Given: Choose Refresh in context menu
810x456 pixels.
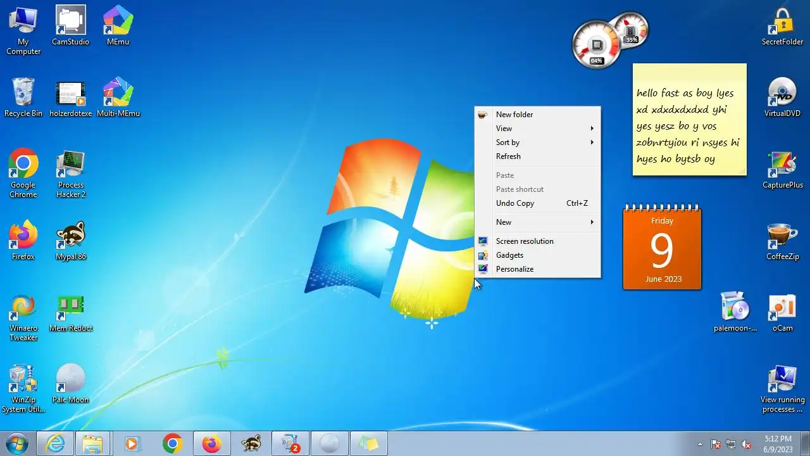Looking at the screenshot, I should (537, 156).
